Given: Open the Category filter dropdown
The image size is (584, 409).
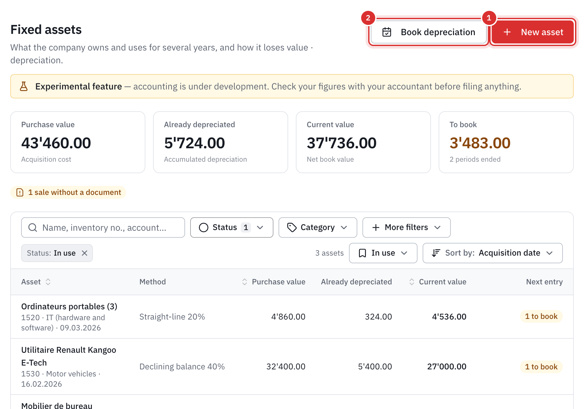Looking at the screenshot, I should click(x=318, y=228).
